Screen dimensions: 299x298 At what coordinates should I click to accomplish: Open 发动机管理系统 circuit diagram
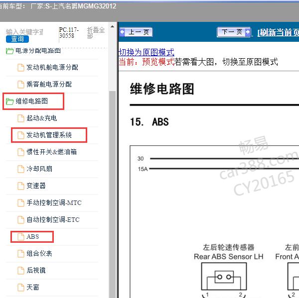[49, 135]
